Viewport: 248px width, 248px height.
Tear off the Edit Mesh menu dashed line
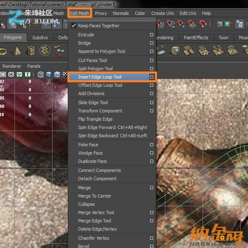tap(112, 20)
